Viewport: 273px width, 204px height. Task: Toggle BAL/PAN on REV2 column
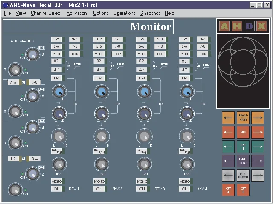click(100, 151)
